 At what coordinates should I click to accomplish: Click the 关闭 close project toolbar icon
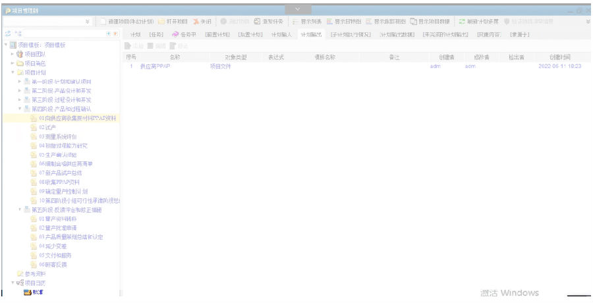click(x=196, y=22)
